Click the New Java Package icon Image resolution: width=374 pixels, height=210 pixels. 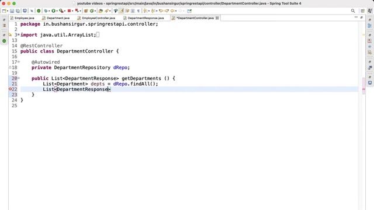click(86, 10)
